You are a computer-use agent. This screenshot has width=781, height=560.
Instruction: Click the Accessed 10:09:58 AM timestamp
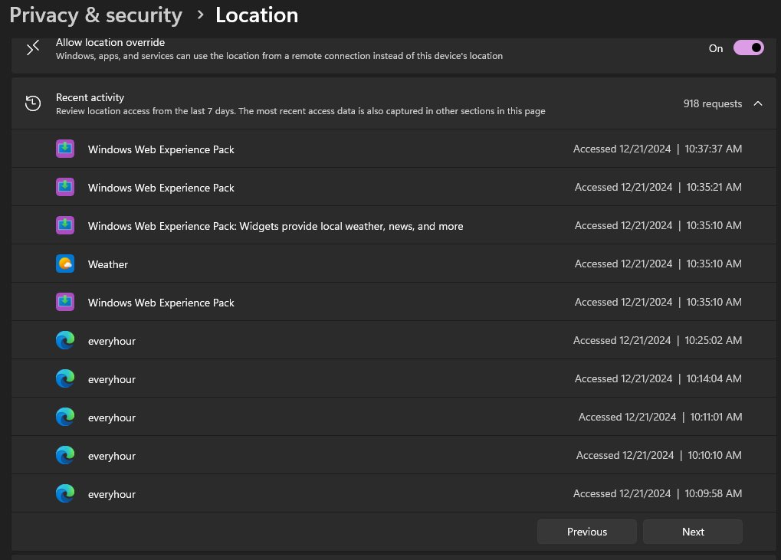658,494
